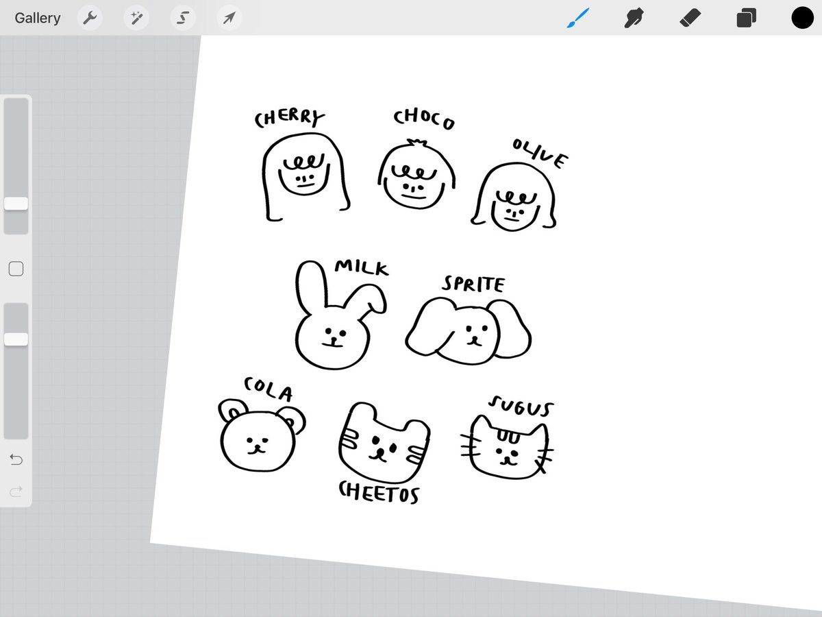Select the Eraser tool
Screen dimensions: 822x617
pos(690,18)
